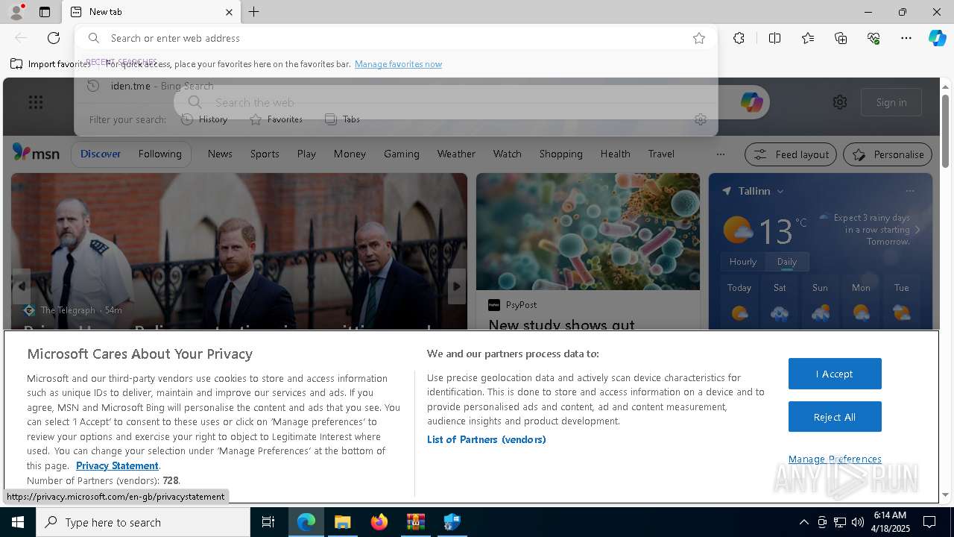This screenshot has width=954, height=537.
Task: Open the Play menu item
Action: 306,154
